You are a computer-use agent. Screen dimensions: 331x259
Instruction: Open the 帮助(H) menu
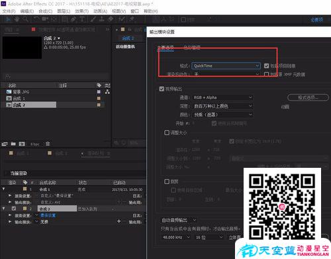click(151, 11)
